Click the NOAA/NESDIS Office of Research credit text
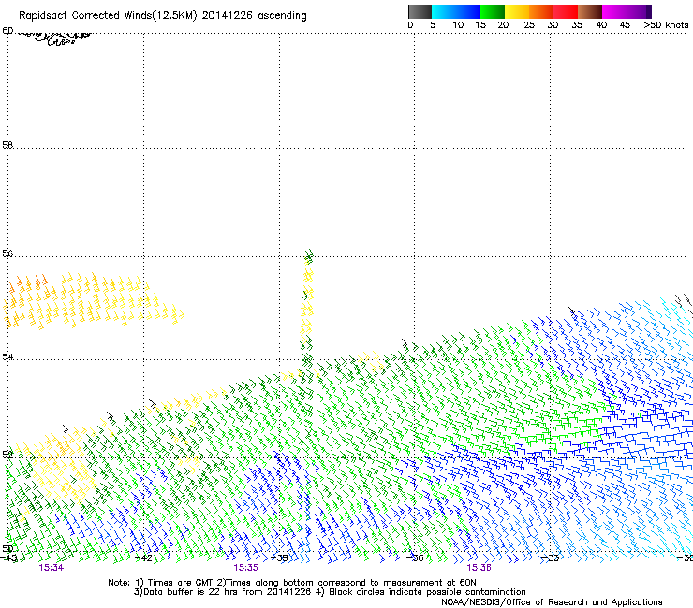The height and width of the screenshot is (608, 693). point(552,602)
